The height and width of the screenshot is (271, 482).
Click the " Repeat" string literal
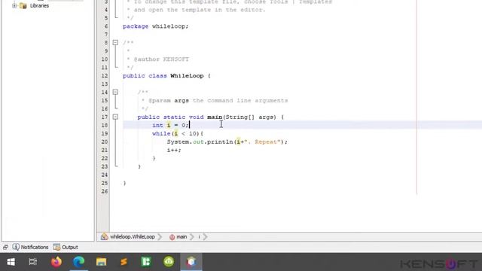point(263,142)
